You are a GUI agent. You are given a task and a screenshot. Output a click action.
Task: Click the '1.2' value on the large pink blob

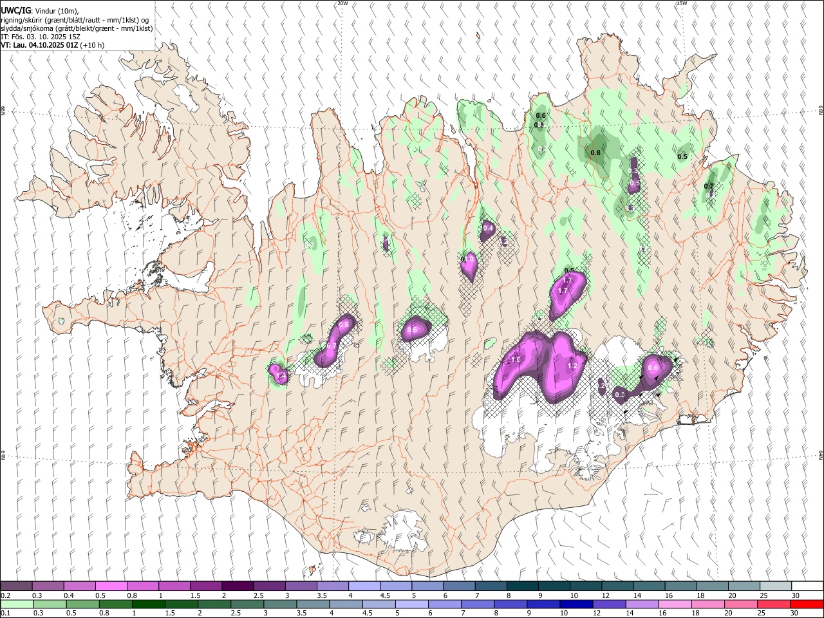(572, 366)
